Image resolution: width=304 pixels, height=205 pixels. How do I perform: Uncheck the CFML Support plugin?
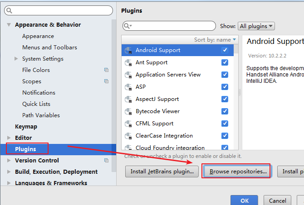[x=225, y=124]
